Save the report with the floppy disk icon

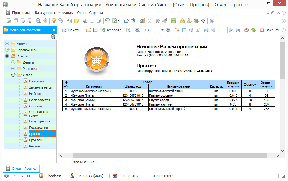coord(95,30)
